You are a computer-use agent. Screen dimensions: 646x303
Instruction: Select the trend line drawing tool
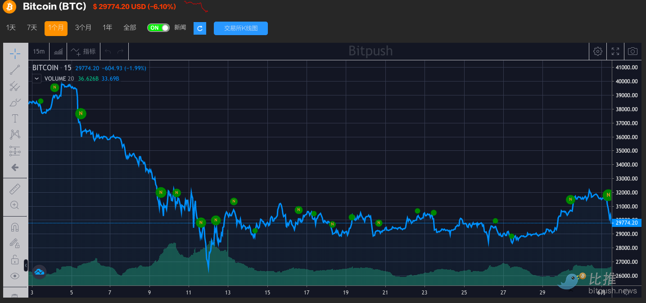(15, 69)
